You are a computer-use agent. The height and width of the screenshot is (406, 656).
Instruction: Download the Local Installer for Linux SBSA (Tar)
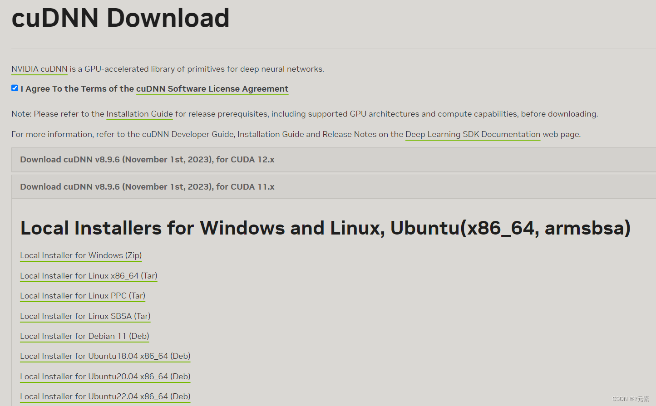[x=85, y=316]
